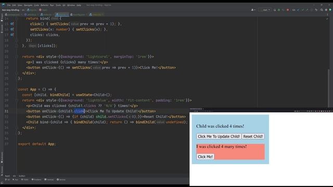Click gutter marker on line 15
The image size is (333, 187).
tap(12, 24)
